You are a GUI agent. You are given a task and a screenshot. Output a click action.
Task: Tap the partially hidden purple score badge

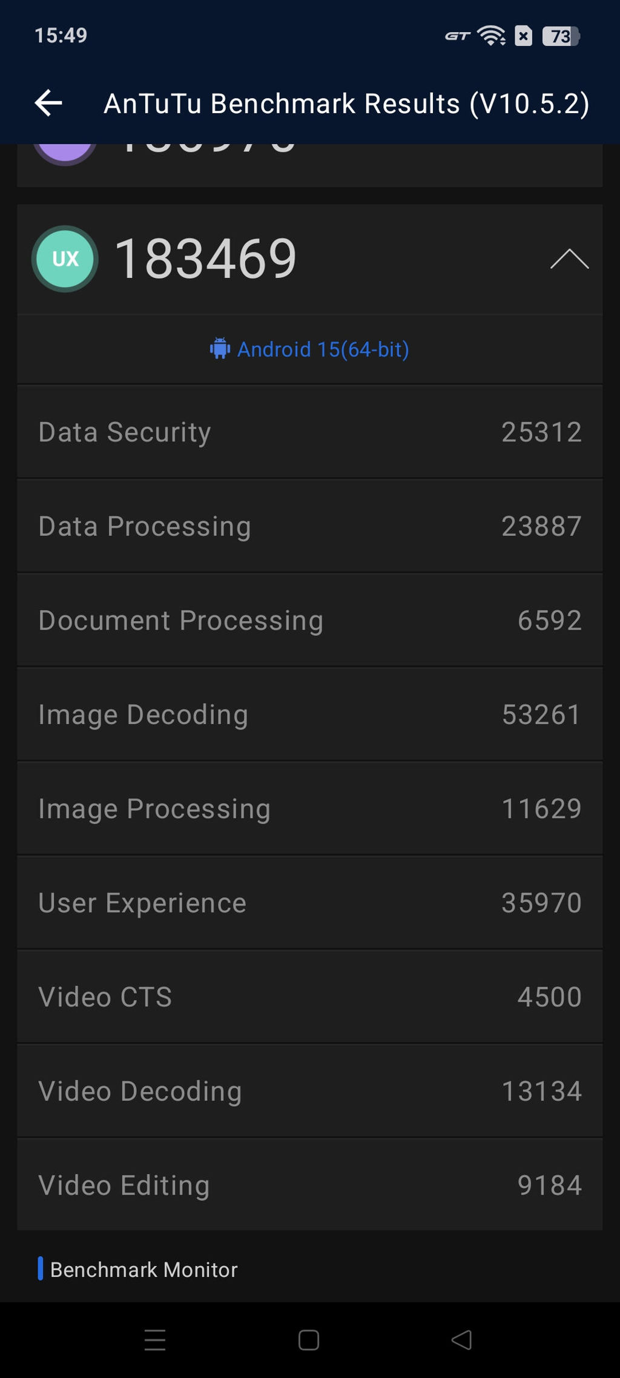click(x=65, y=151)
